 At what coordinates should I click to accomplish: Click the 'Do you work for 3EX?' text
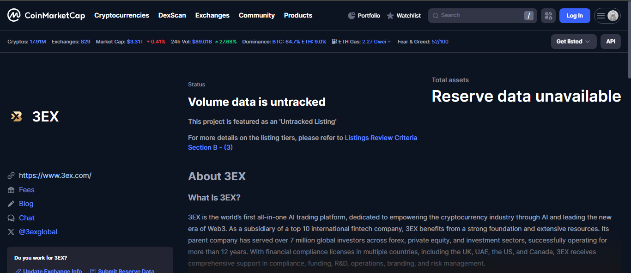(41, 258)
